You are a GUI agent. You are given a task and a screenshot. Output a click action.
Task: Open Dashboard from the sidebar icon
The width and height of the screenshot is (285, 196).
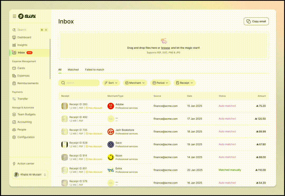click(x=14, y=37)
